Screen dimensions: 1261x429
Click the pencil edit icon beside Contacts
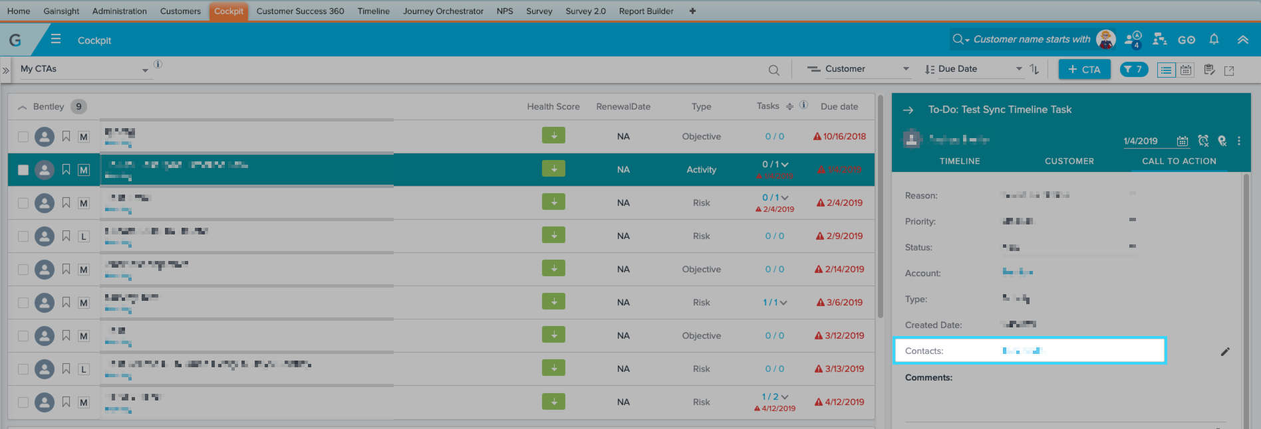click(x=1225, y=351)
